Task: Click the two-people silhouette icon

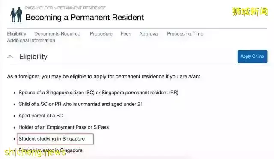Action: click(16, 15)
